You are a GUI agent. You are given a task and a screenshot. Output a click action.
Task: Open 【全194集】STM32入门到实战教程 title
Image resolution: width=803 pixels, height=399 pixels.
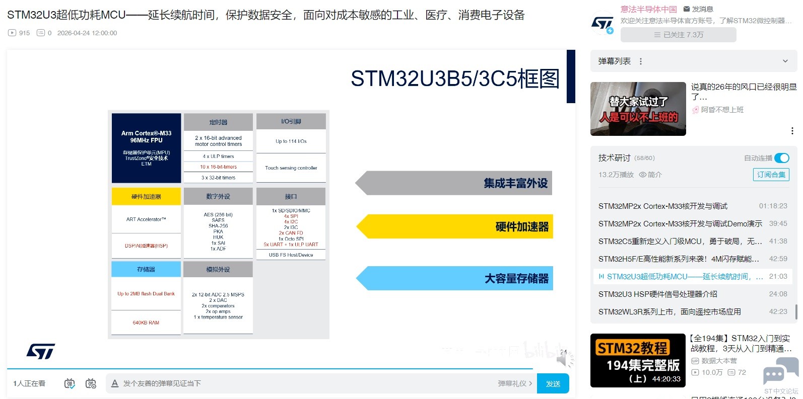(741, 343)
